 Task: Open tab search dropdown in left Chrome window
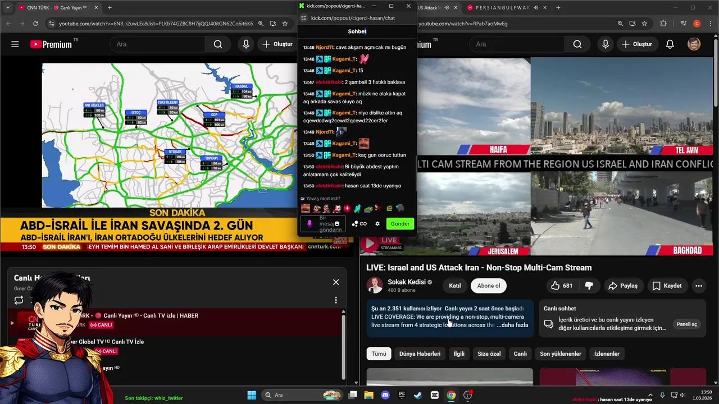point(7,7)
